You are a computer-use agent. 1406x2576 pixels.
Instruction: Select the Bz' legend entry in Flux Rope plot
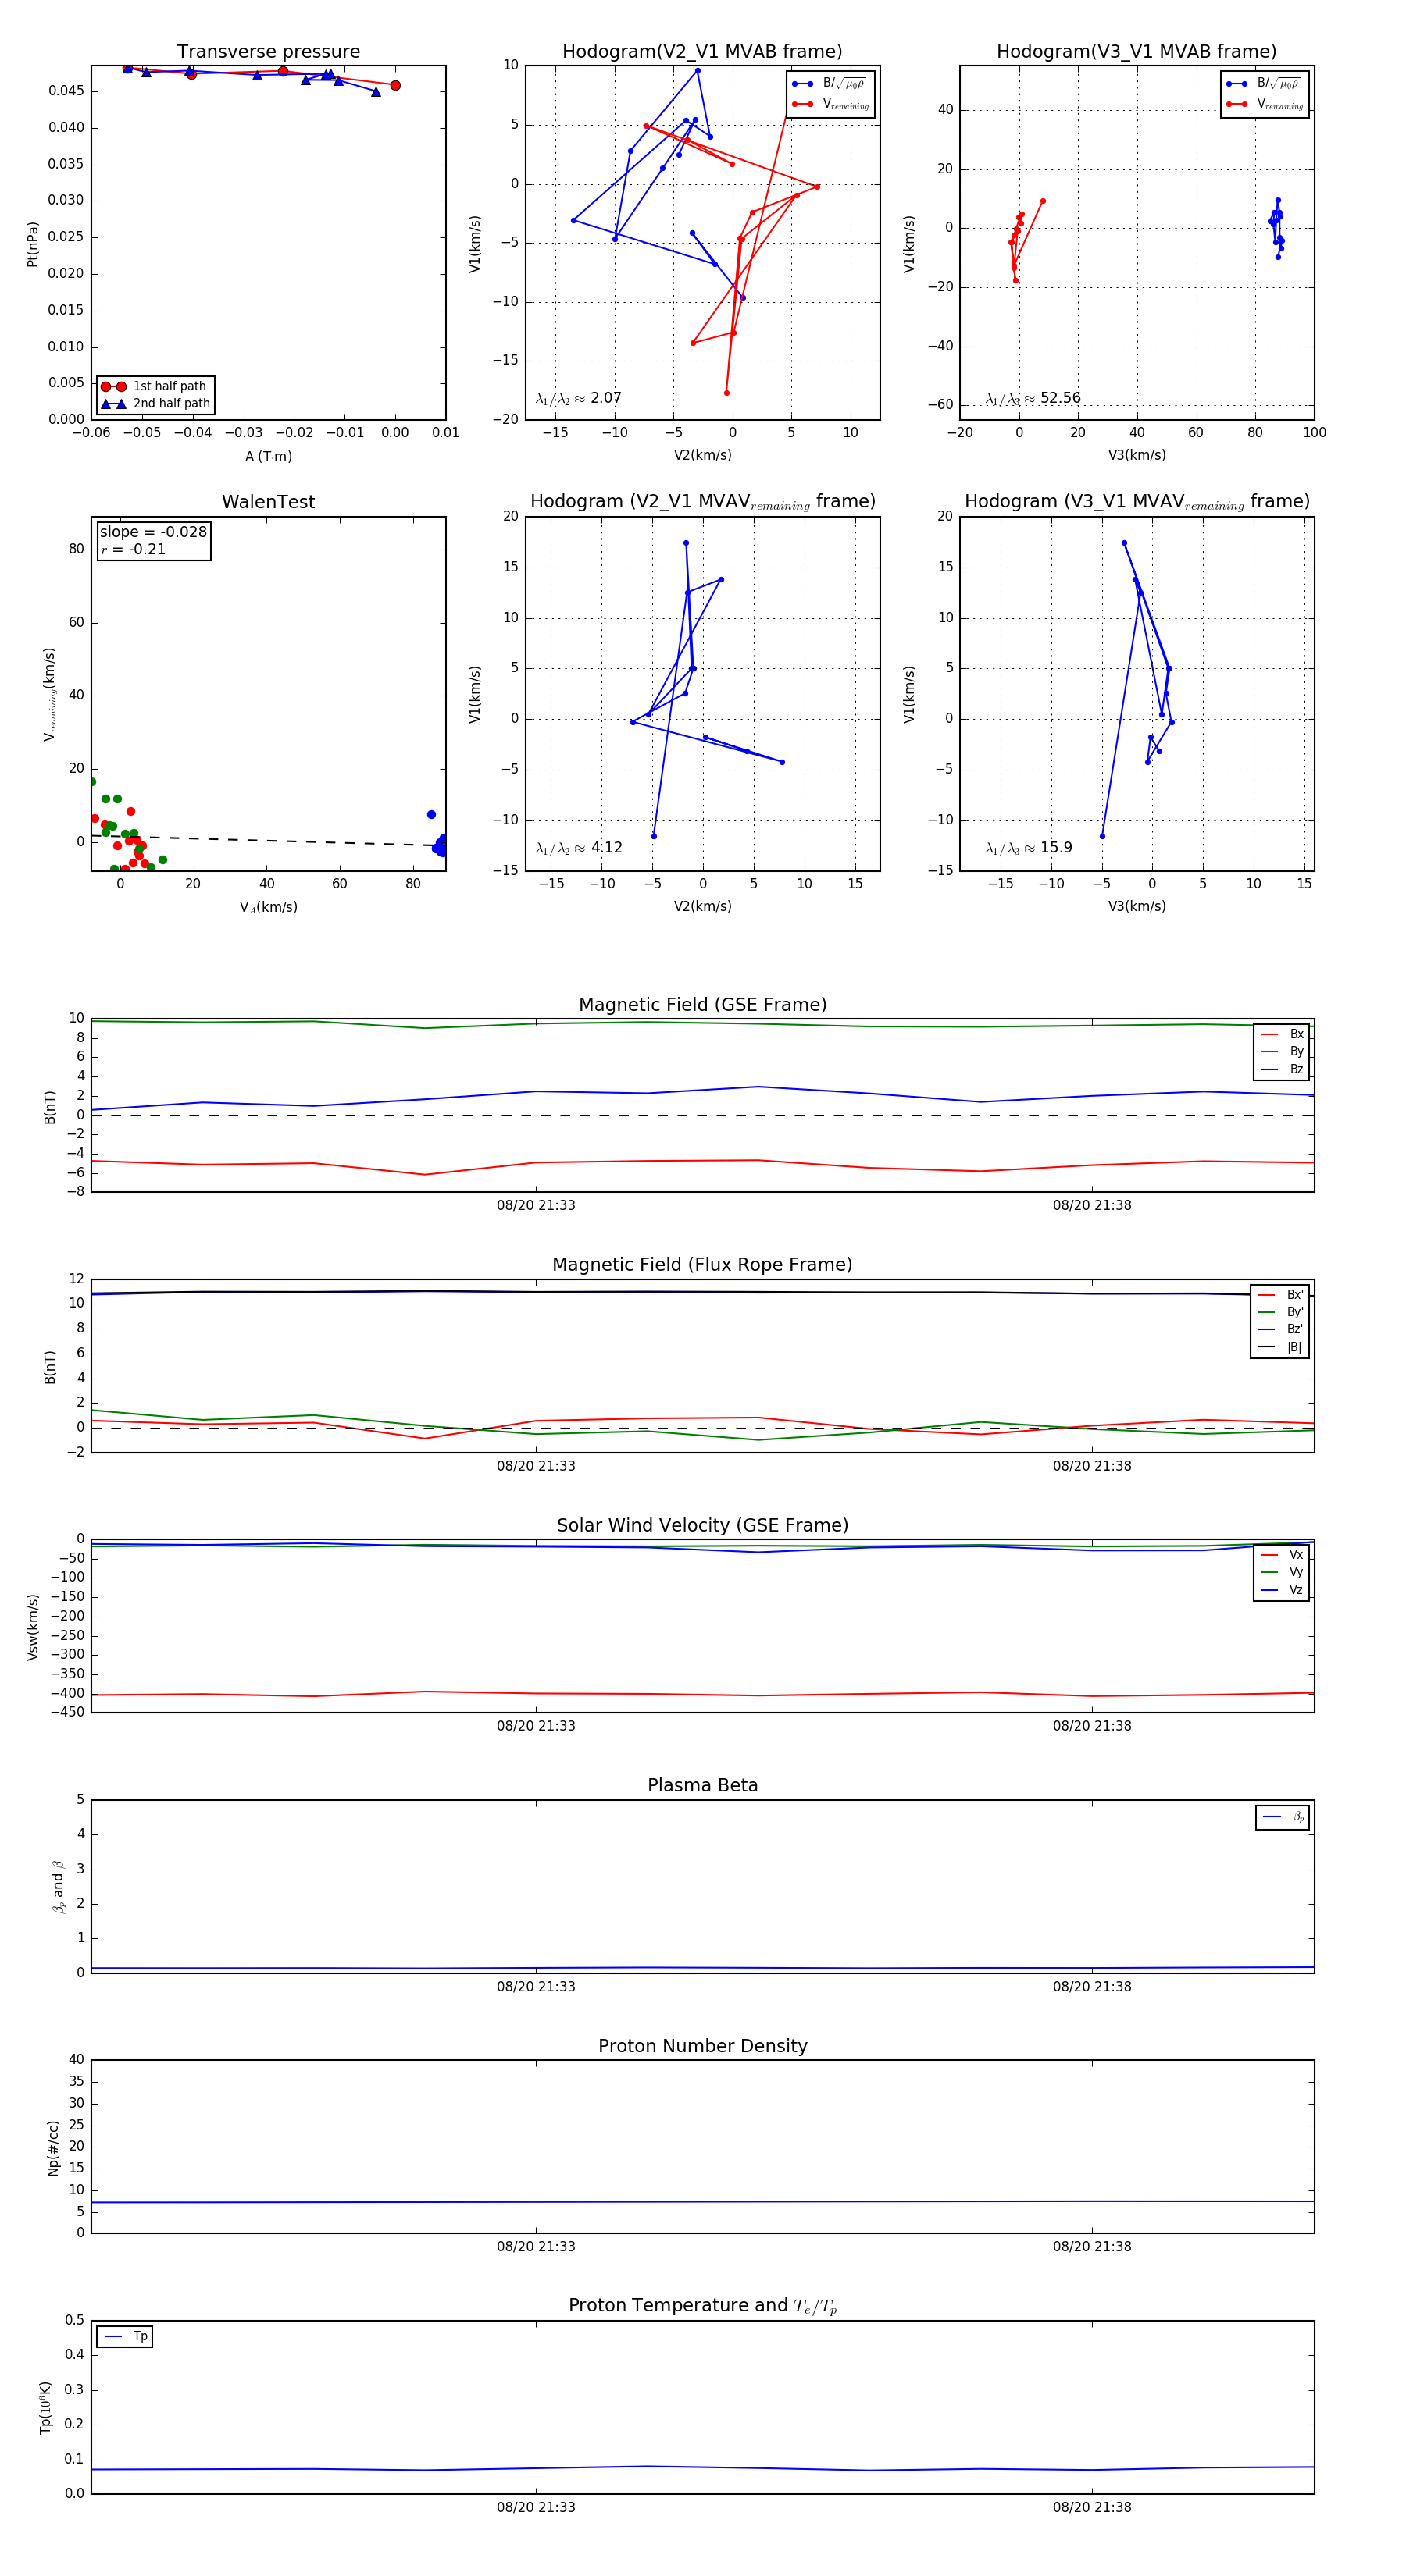[x=1281, y=1330]
